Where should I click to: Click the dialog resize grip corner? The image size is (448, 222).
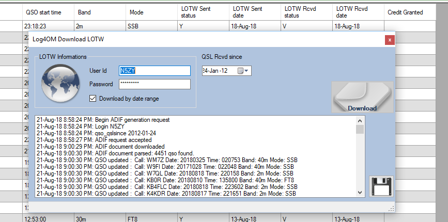tap(392, 209)
